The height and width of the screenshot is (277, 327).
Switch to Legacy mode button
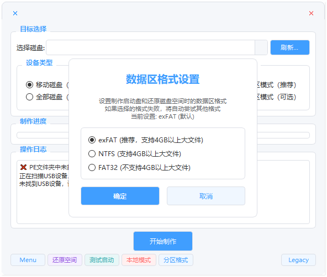pos(298,260)
